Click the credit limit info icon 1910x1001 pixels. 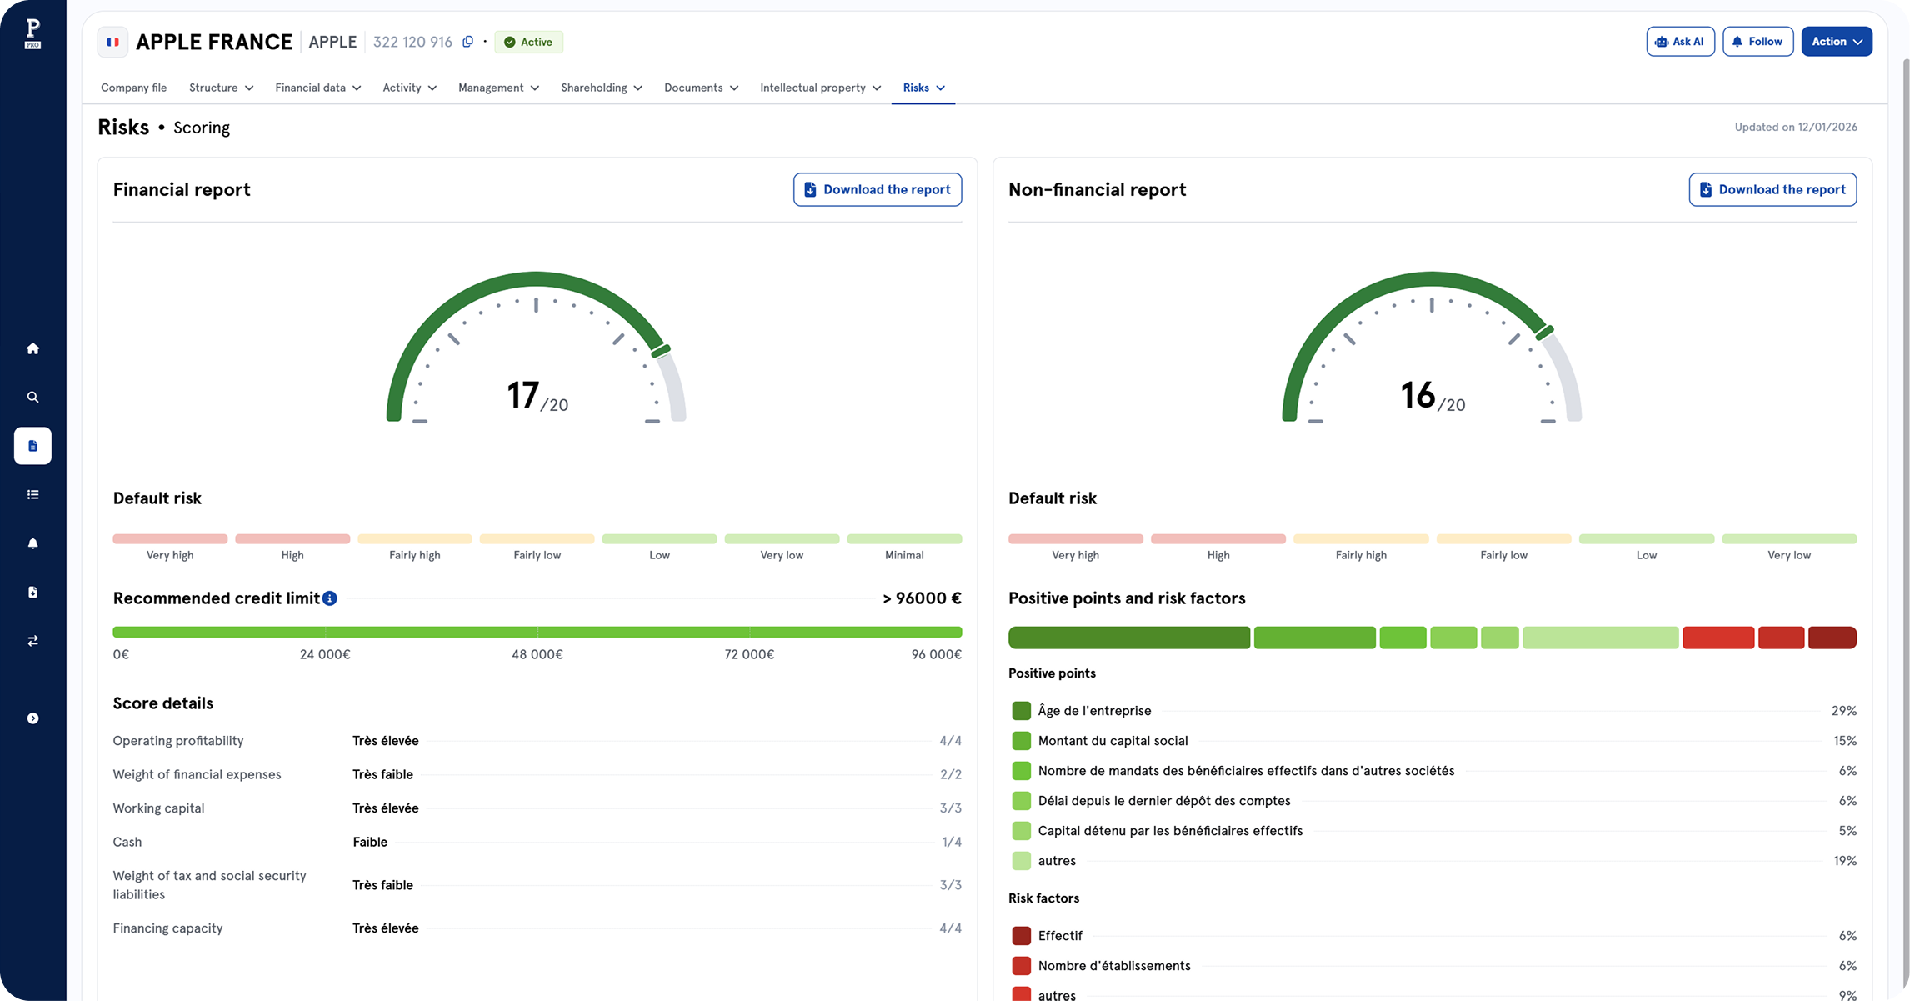(x=330, y=598)
